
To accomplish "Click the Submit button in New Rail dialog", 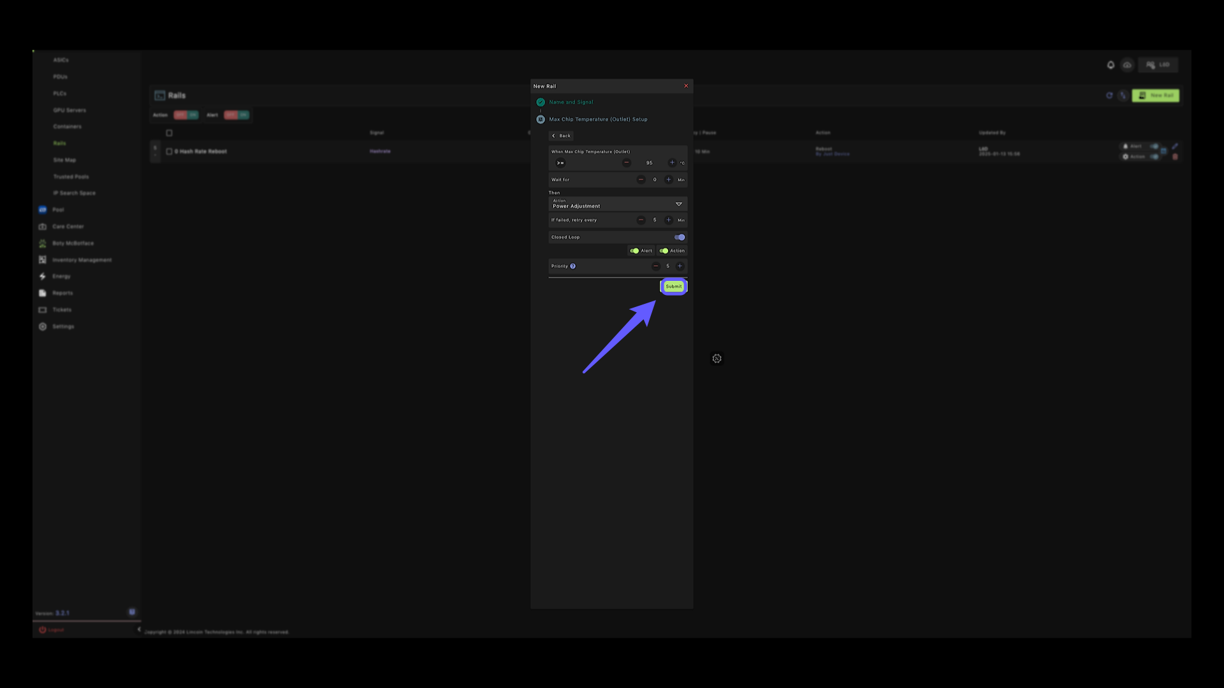I will (674, 287).
